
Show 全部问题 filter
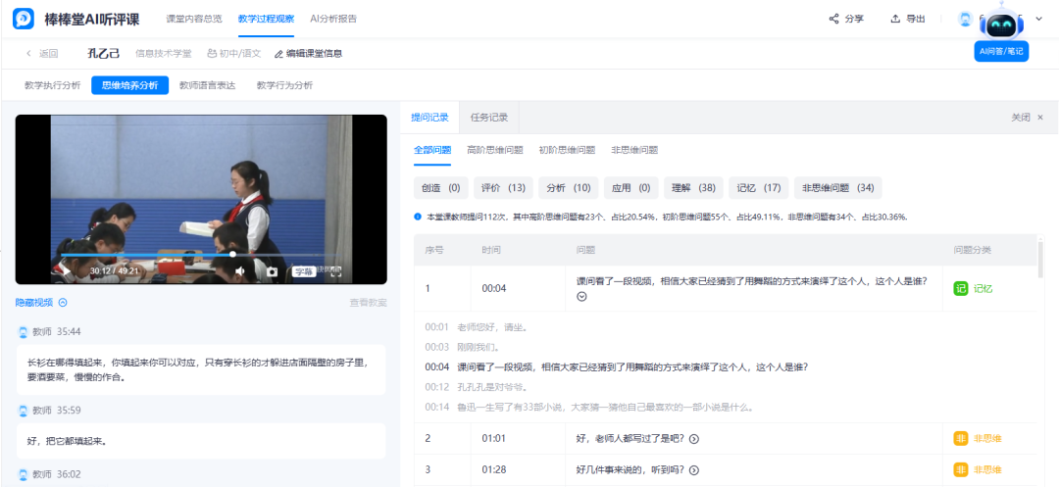click(432, 151)
